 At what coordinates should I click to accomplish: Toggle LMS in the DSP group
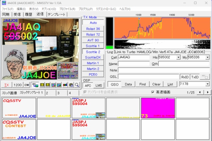tap(99, 86)
